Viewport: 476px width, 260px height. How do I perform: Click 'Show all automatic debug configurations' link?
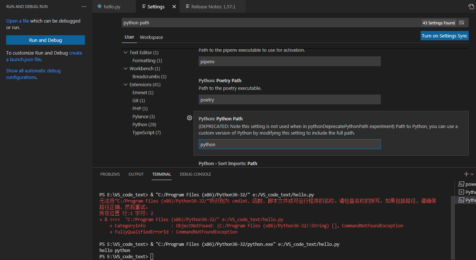point(33,74)
